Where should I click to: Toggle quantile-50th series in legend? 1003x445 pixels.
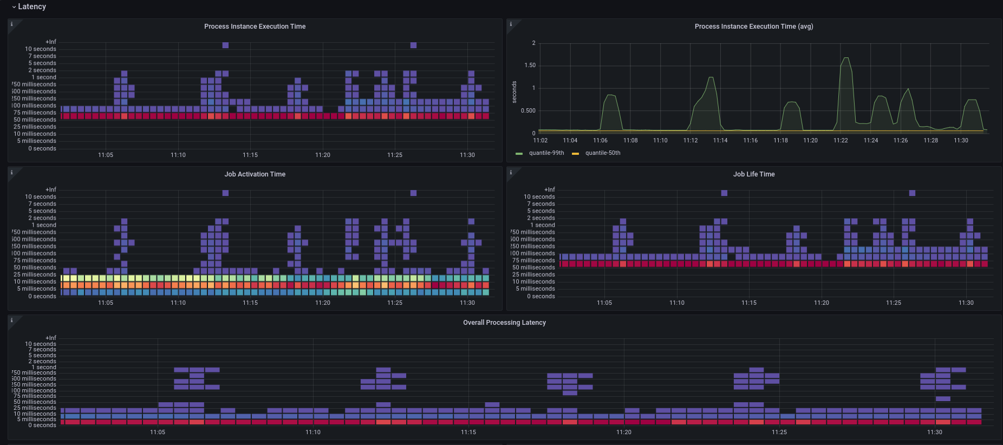(603, 153)
